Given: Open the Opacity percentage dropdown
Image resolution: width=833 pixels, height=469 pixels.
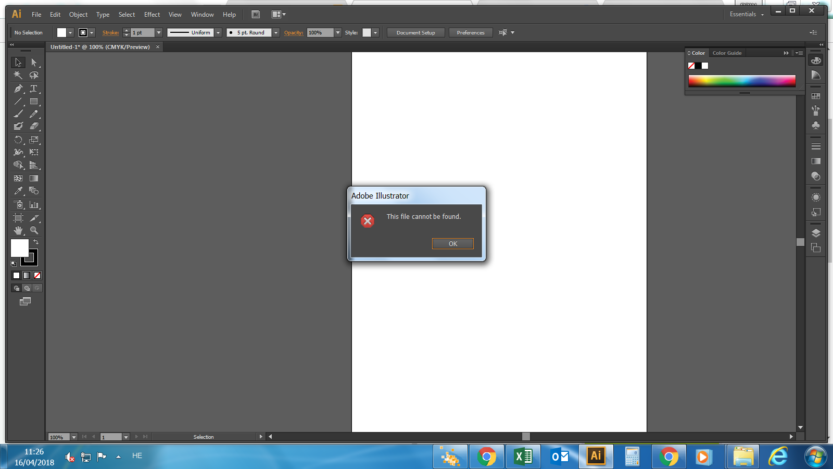Looking at the screenshot, I should [338, 33].
